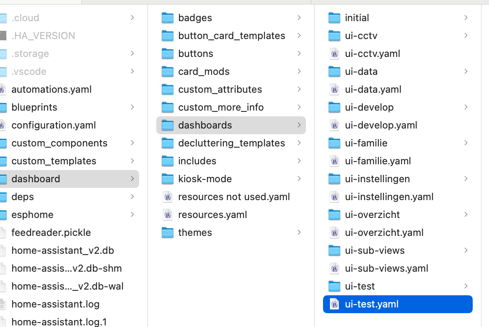489x327 pixels.
Task: Click the initial folder icon
Action: tap(334, 18)
